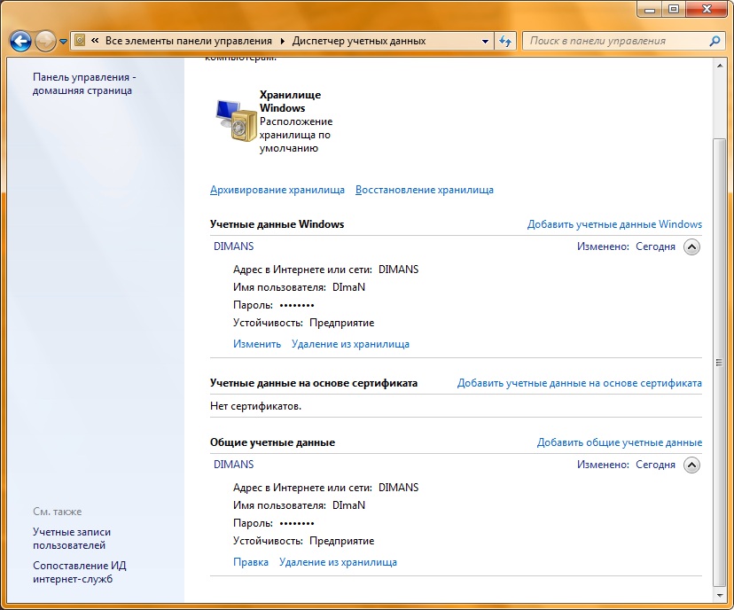Click 'Правка' for the generic credential
The image size is (734, 610).
click(251, 562)
